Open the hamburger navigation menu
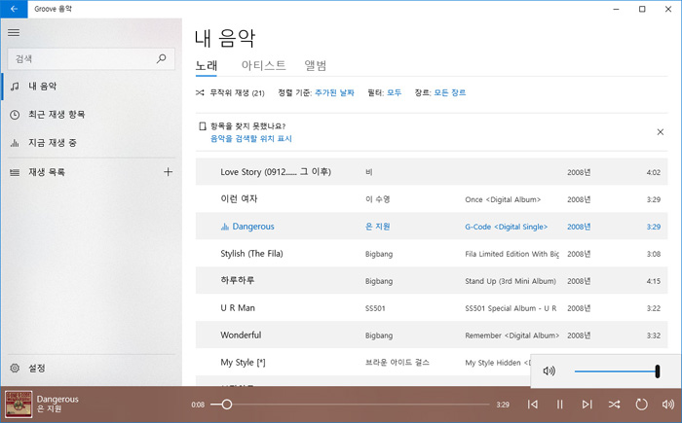Screen dimensions: 682x423 [x=14, y=32]
